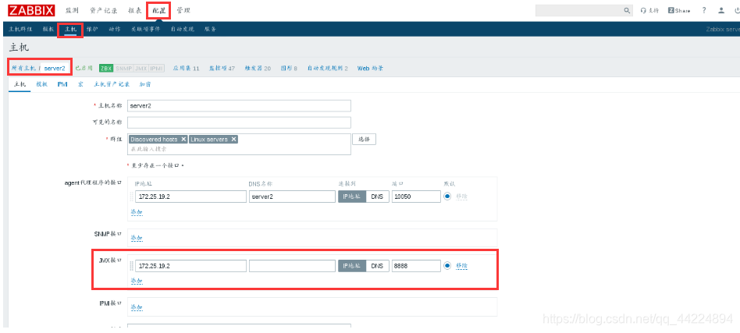Open the 支持 support headset link
Viewport: 740px width, 333px height.
[x=649, y=10]
